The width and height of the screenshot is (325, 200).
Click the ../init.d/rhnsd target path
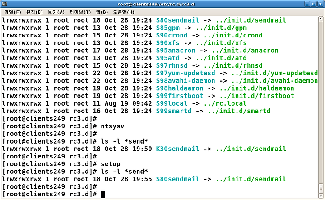coord(233,65)
